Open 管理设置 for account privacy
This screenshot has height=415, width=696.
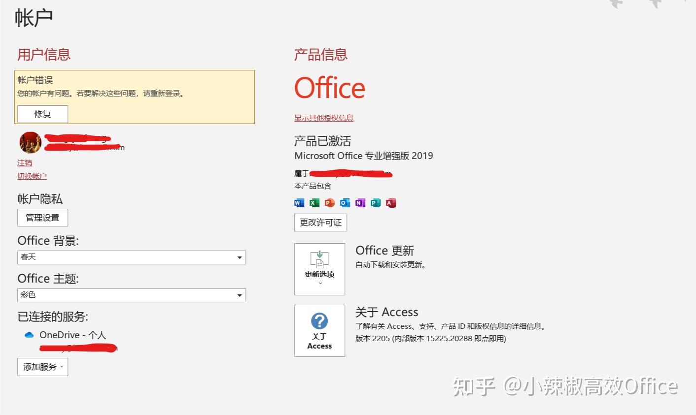point(42,217)
